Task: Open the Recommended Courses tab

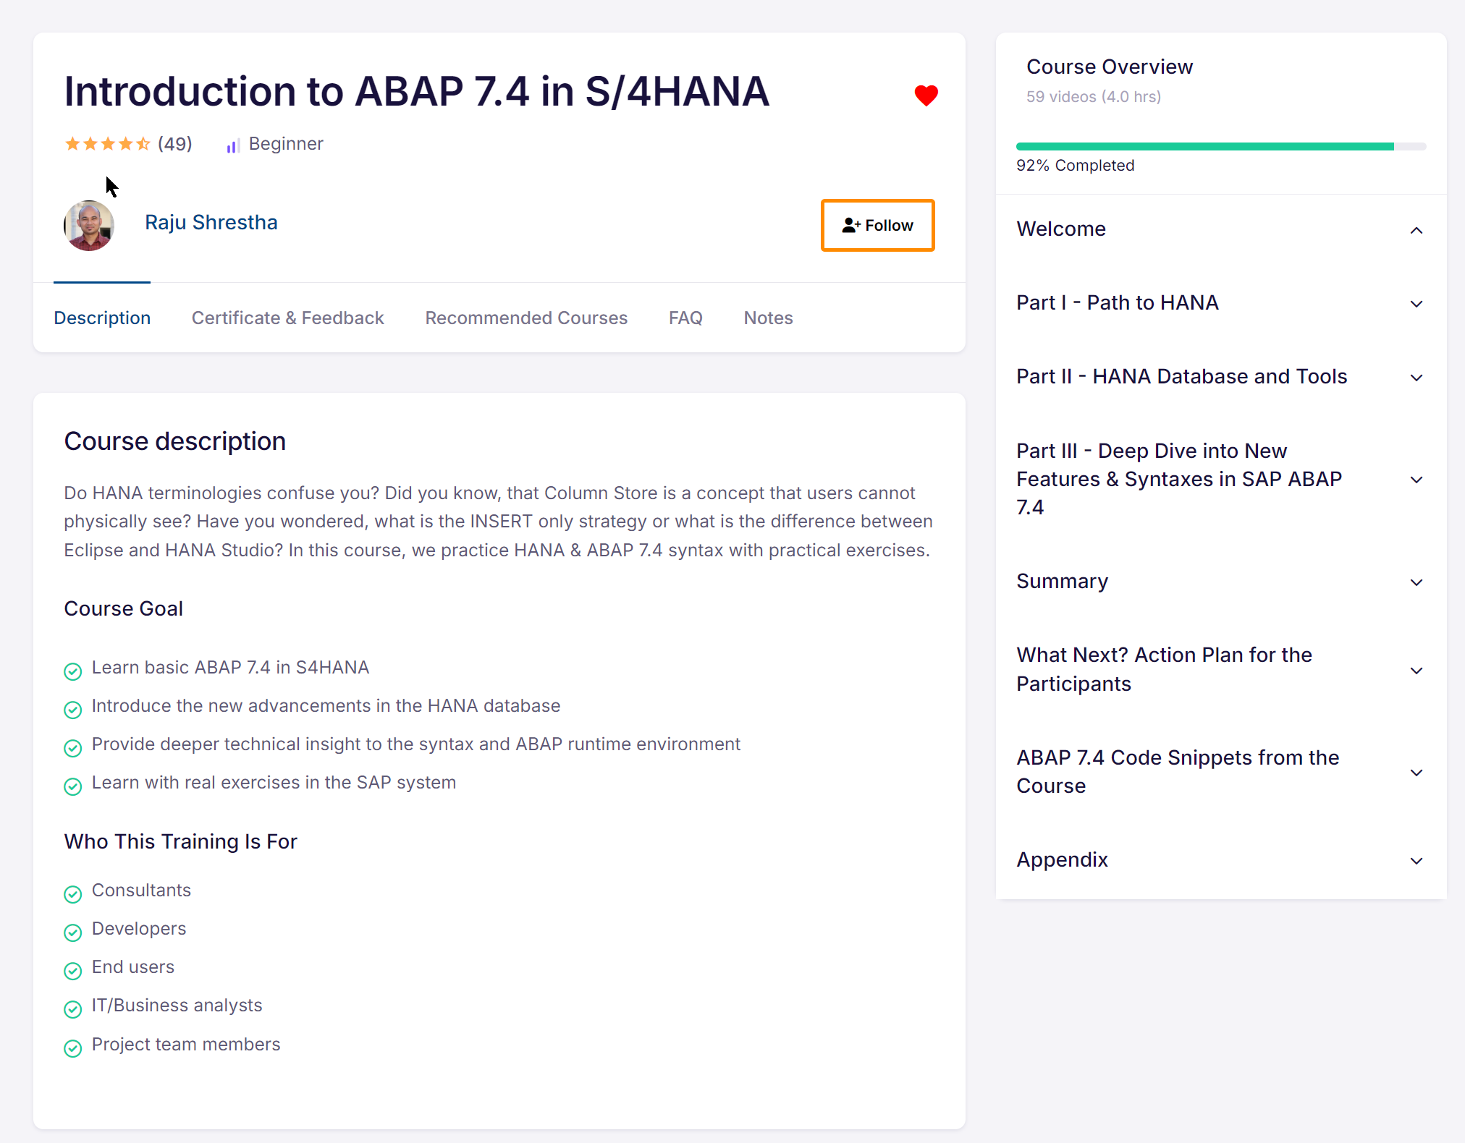Action: [525, 318]
